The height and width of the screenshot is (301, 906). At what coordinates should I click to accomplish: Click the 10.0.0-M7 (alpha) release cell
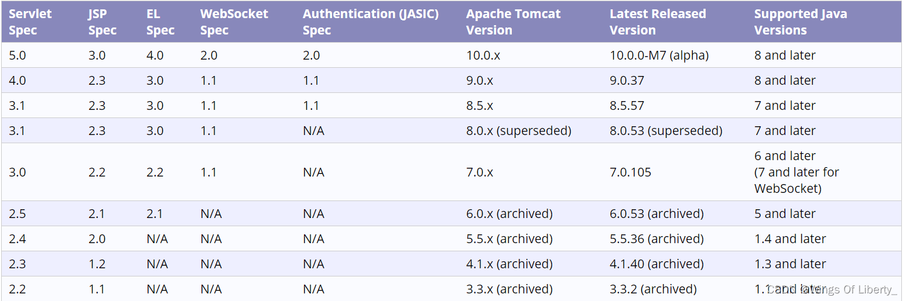659,56
